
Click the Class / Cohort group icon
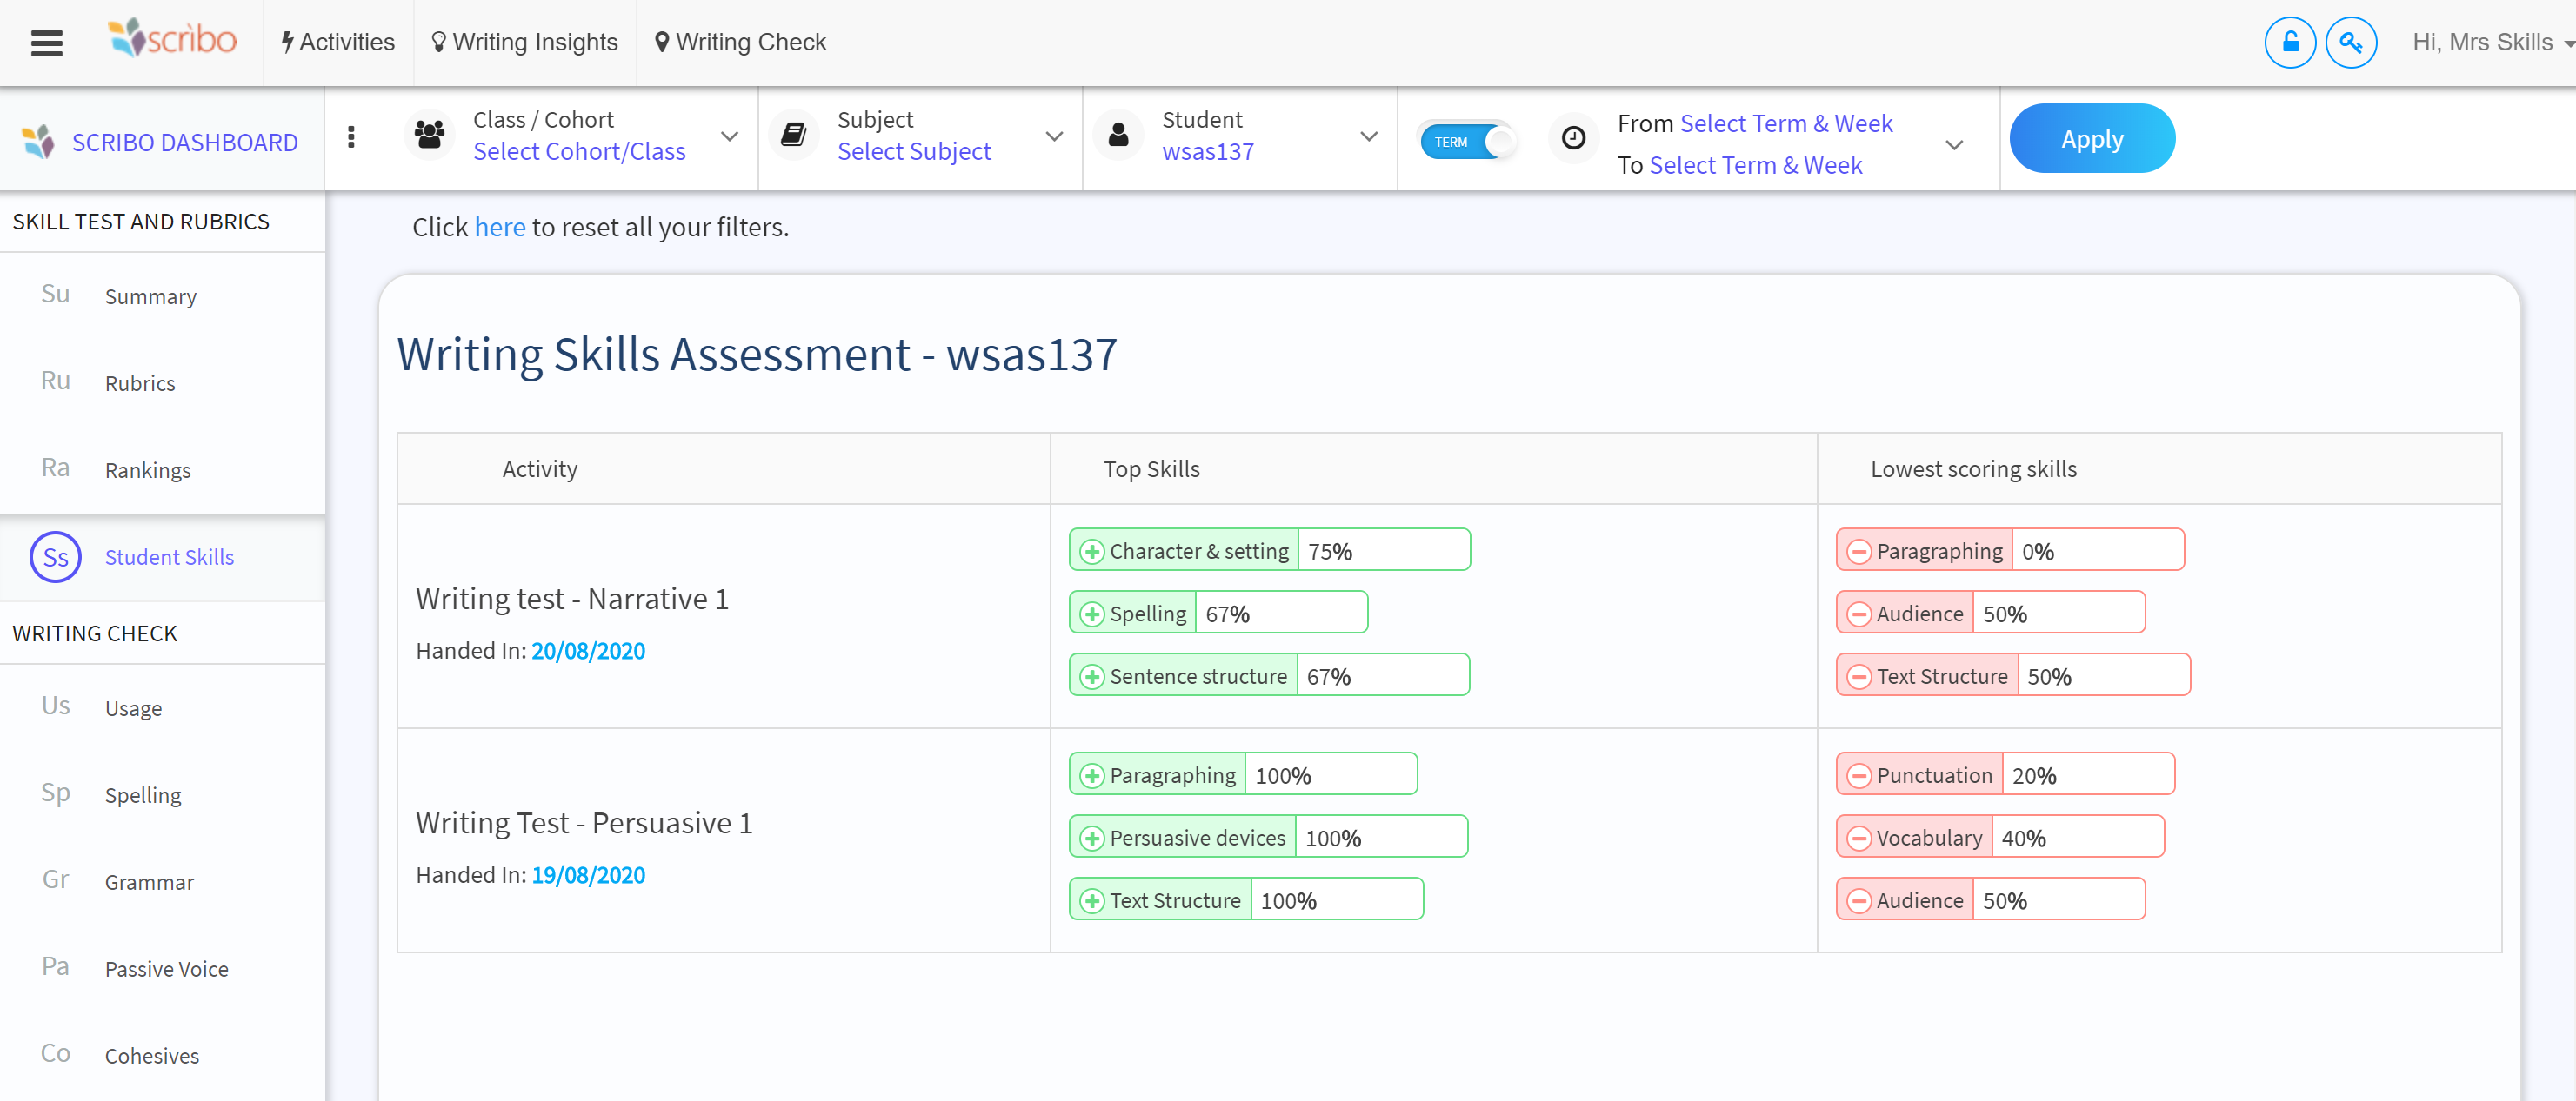click(430, 135)
